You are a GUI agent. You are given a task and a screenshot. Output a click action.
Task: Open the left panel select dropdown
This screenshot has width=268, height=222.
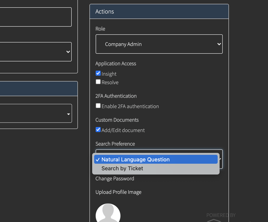tap(36, 52)
